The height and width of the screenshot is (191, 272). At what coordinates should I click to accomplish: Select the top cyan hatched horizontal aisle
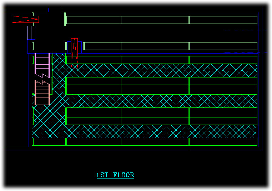click(x=161, y=70)
